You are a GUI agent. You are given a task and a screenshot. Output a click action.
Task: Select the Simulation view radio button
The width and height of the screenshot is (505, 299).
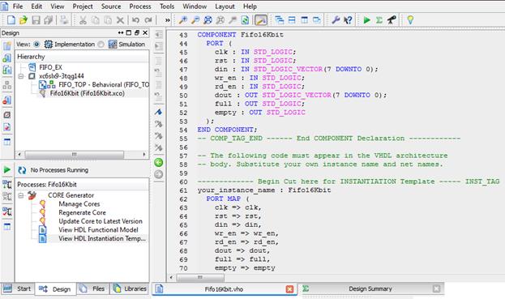pyautogui.click(x=101, y=44)
